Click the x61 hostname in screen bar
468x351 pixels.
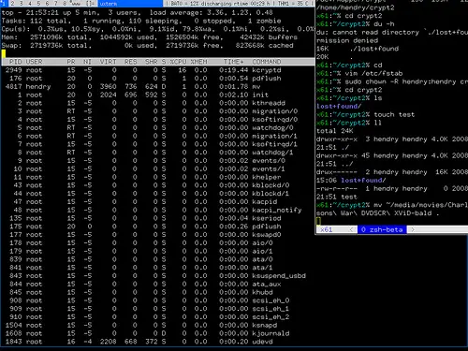pyautogui.click(x=327, y=229)
